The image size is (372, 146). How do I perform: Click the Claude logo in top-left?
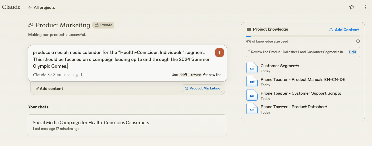(11, 7)
